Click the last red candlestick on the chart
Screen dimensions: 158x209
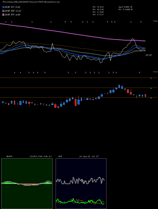pos(145,96)
